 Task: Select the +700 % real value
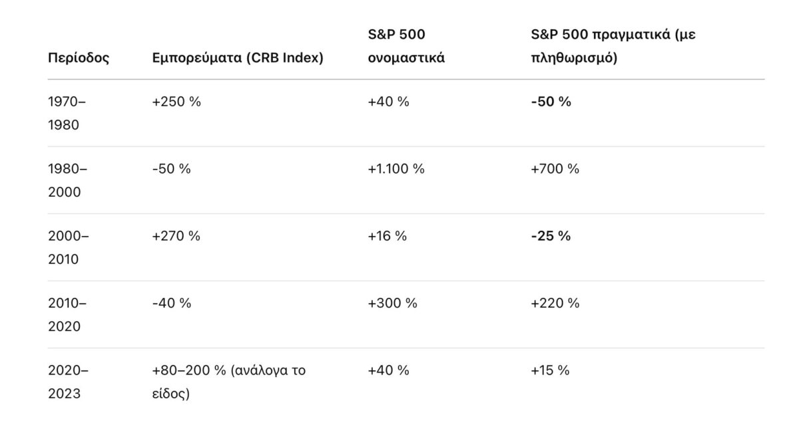click(555, 169)
